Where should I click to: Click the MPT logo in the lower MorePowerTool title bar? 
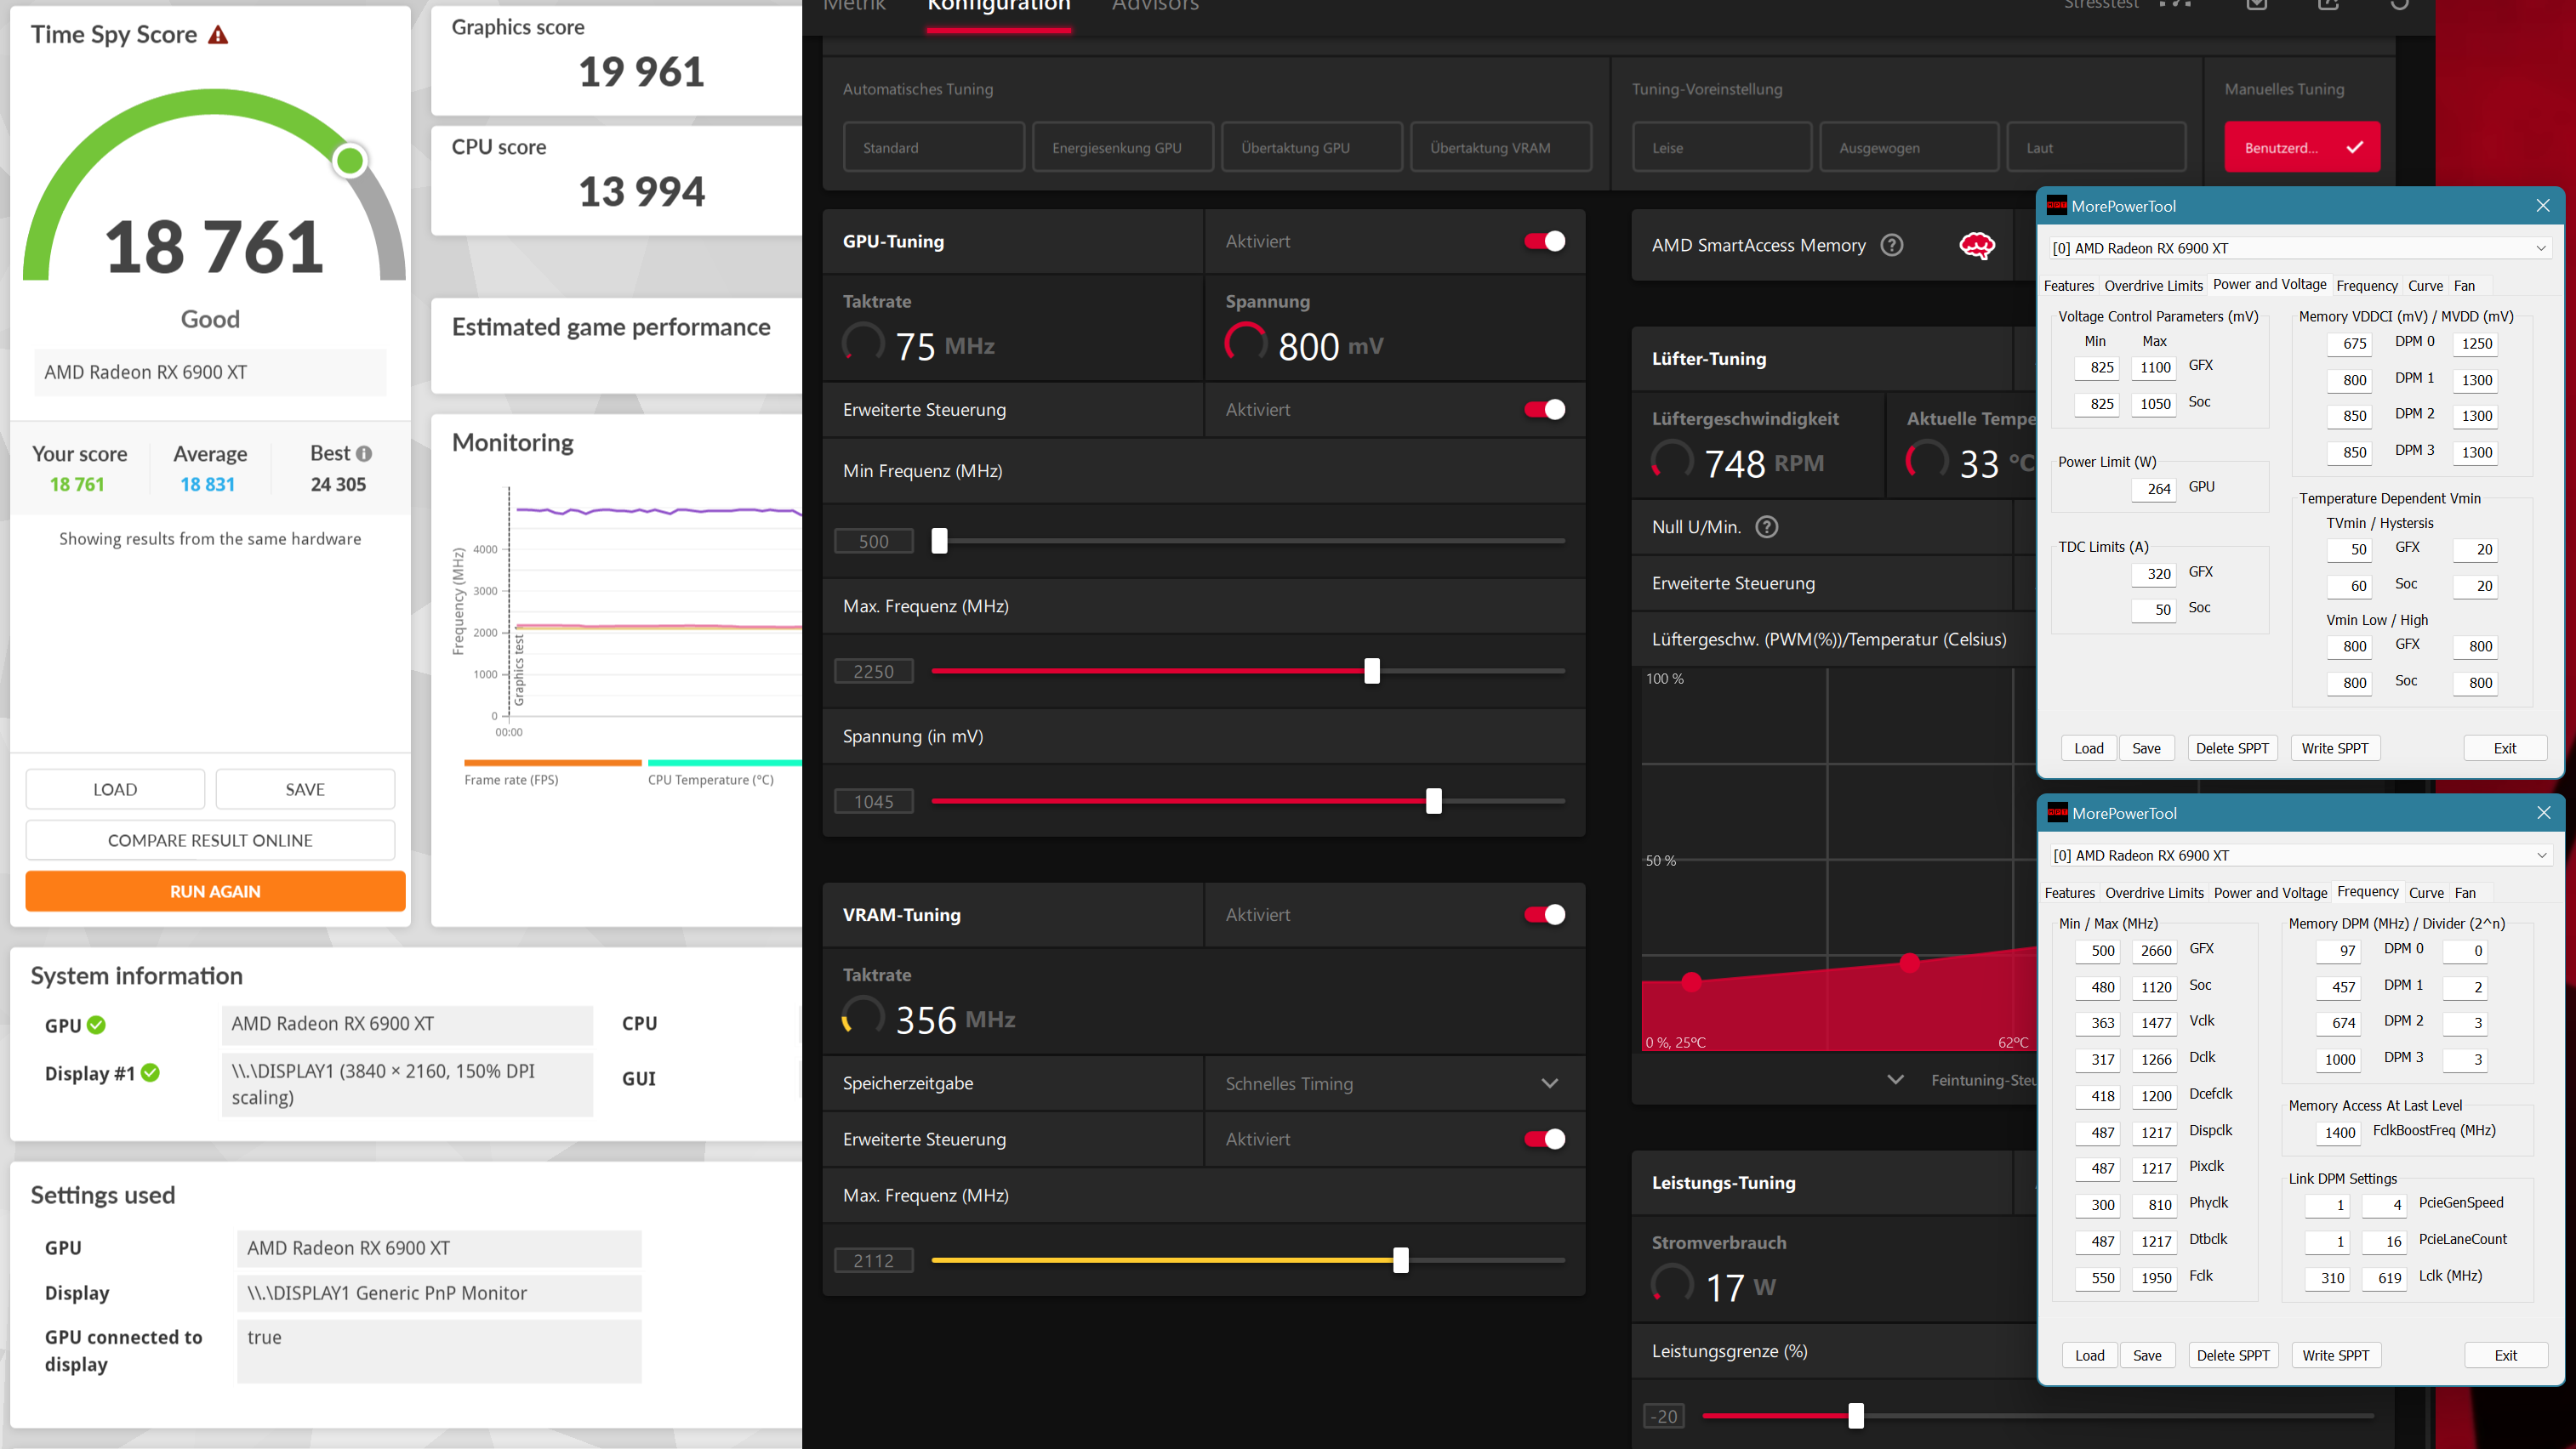2057,812
